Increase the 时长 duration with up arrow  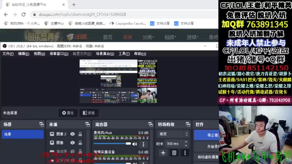coord(186,142)
